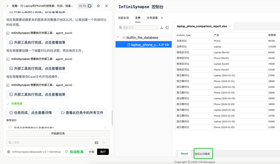Toggle 自动批准 auto-approve
This screenshot has width=280, height=164.
74,152
